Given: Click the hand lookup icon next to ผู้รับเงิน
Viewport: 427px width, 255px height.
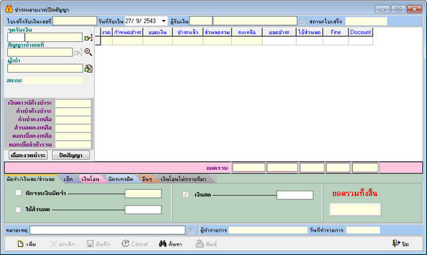Looking at the screenshot, I should coord(303,21).
